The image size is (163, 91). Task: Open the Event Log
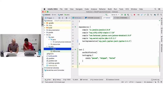point(155,80)
